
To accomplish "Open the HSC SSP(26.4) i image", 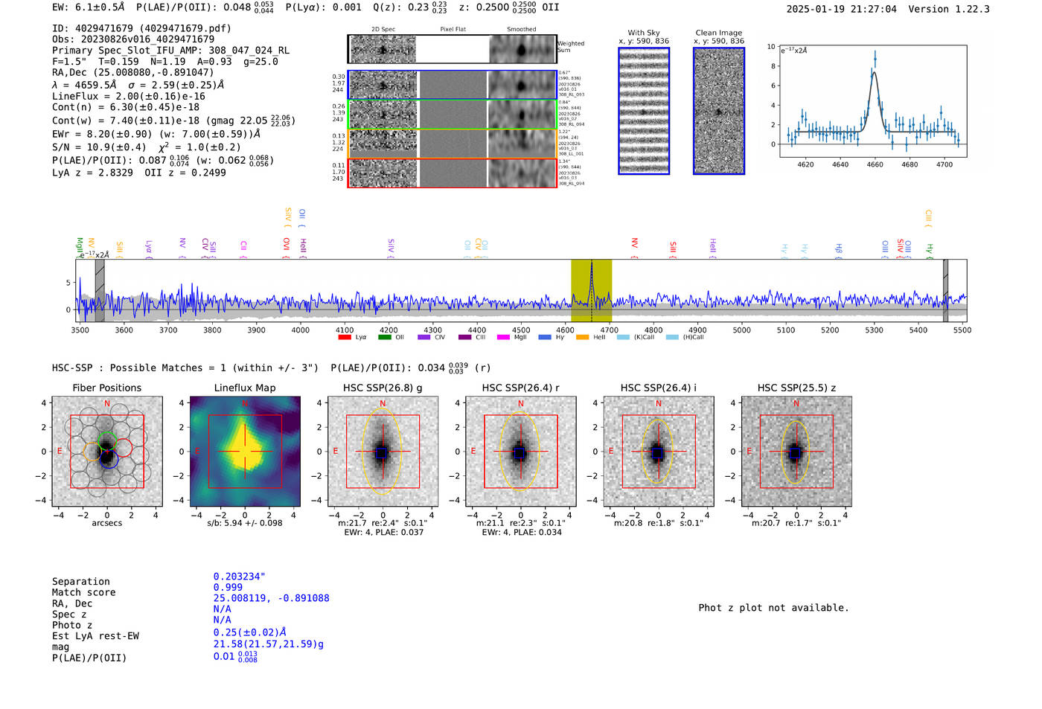I will 659,452.
